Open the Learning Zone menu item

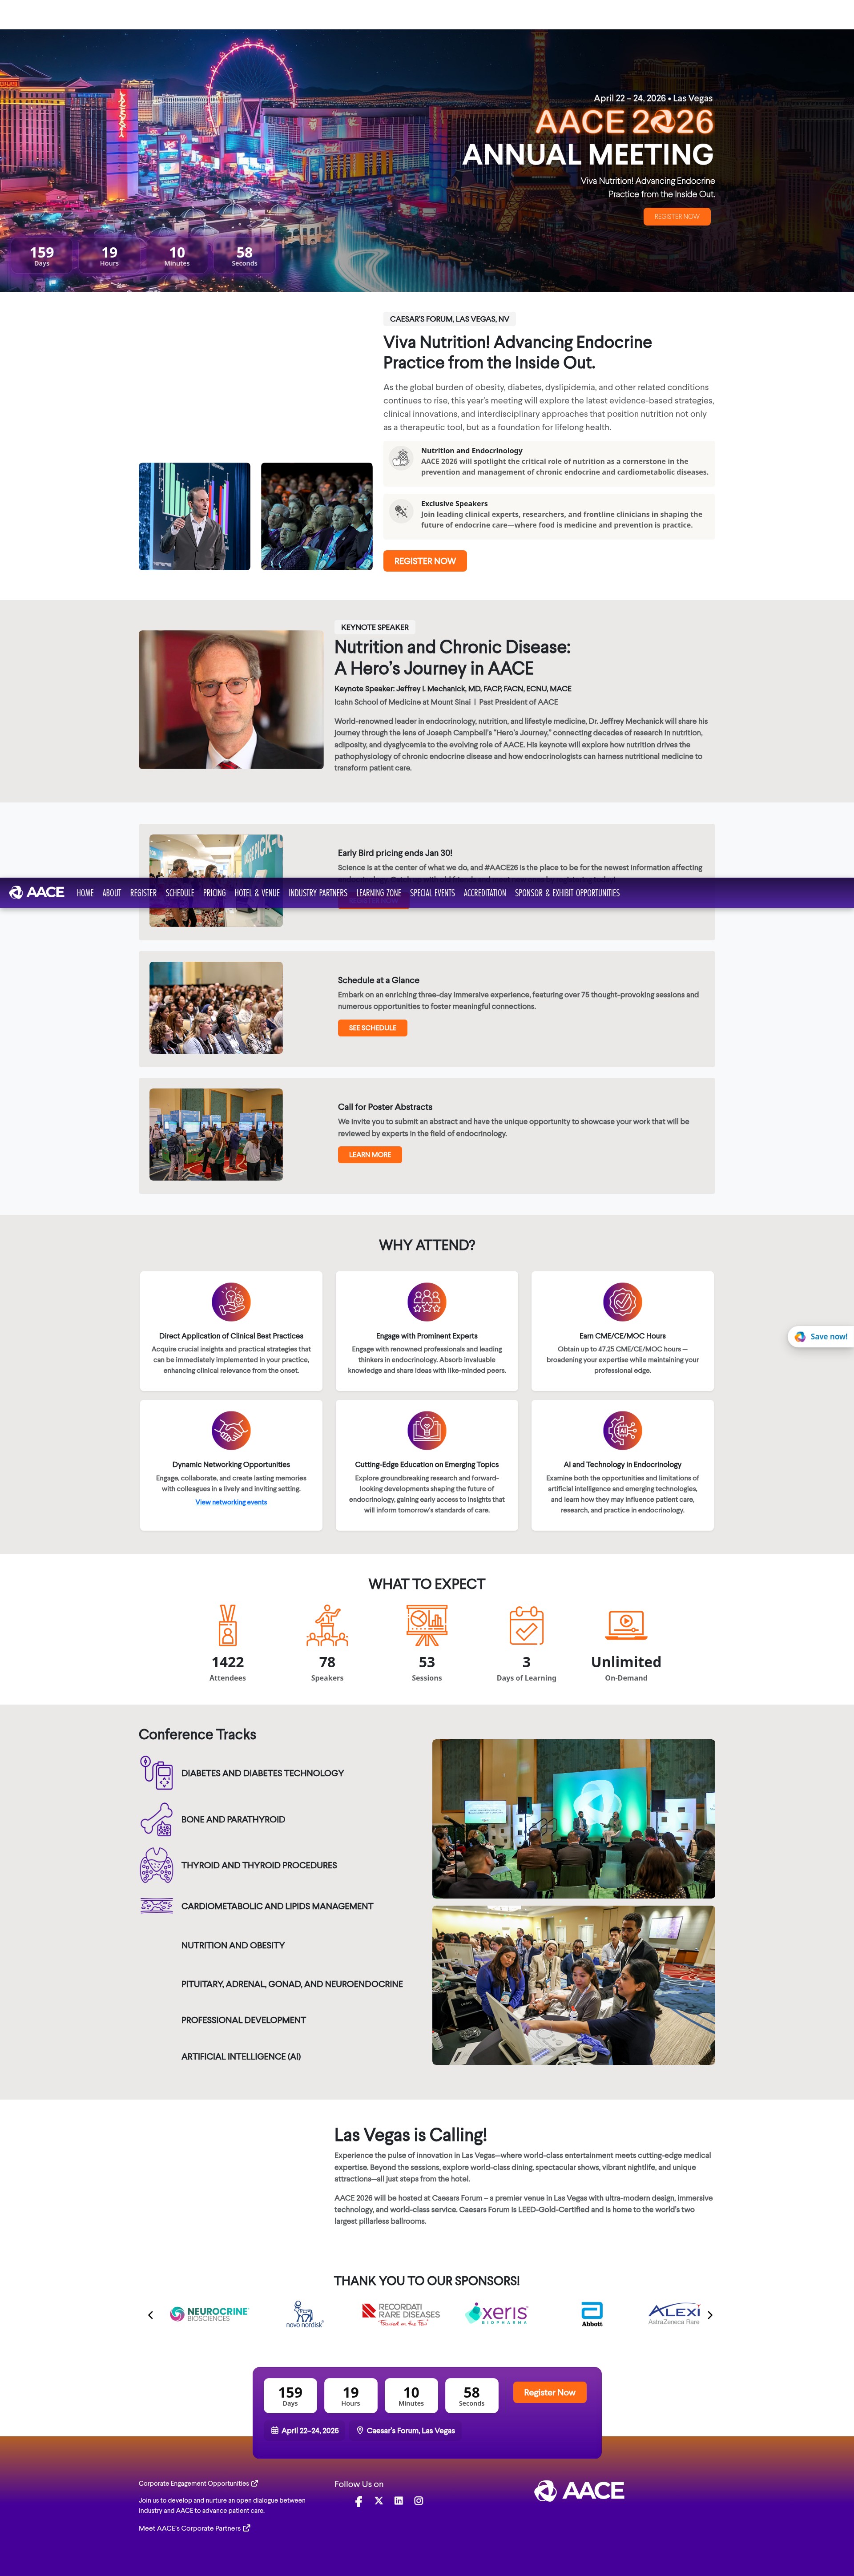click(378, 893)
